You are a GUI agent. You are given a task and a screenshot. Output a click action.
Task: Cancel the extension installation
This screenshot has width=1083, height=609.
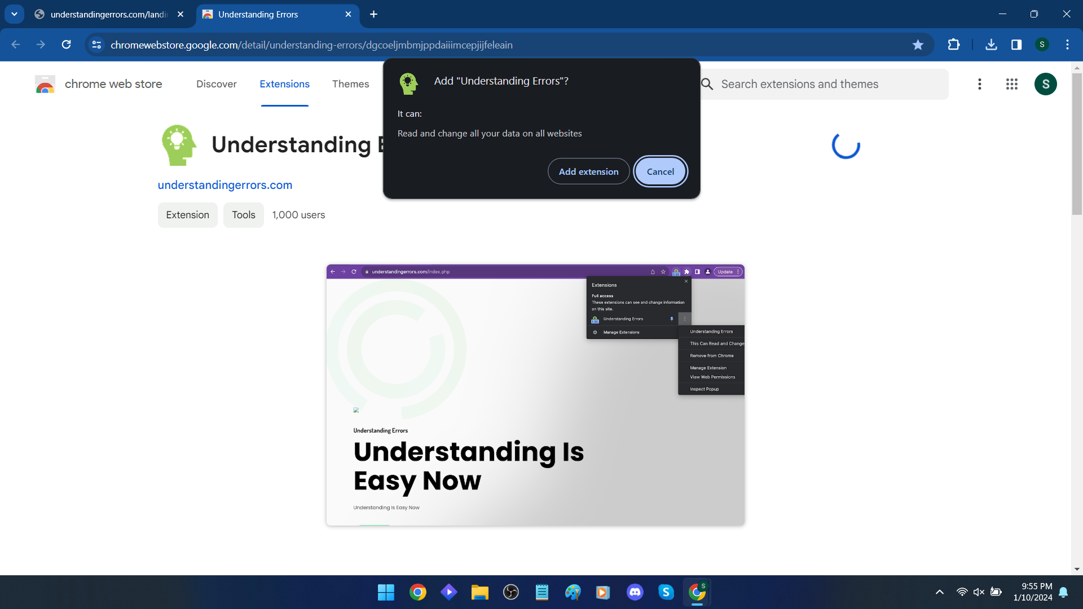pos(660,171)
